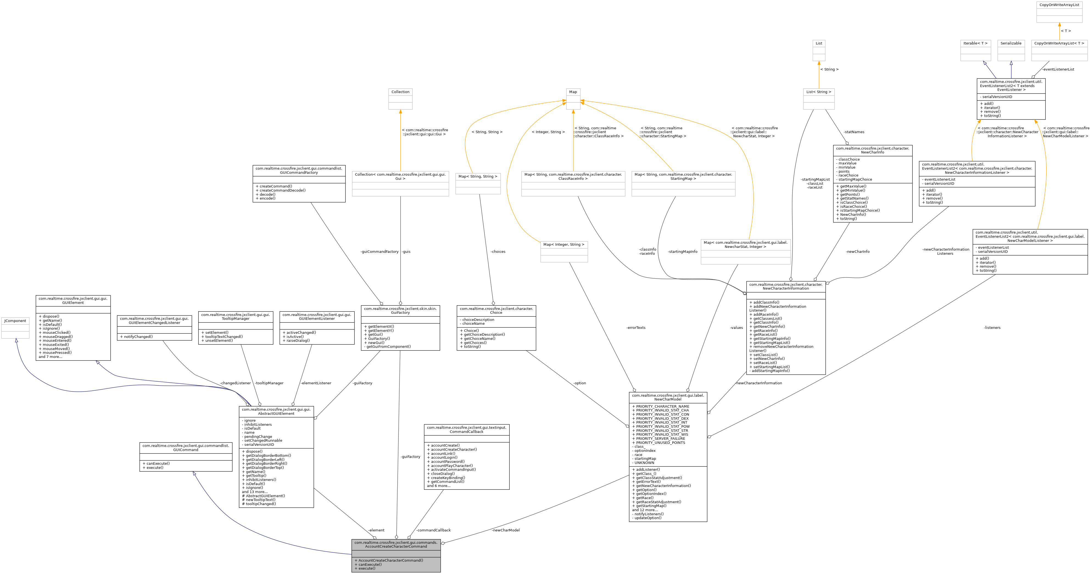Click the plain List node
This screenshot has width=1091, height=574.
[x=819, y=51]
